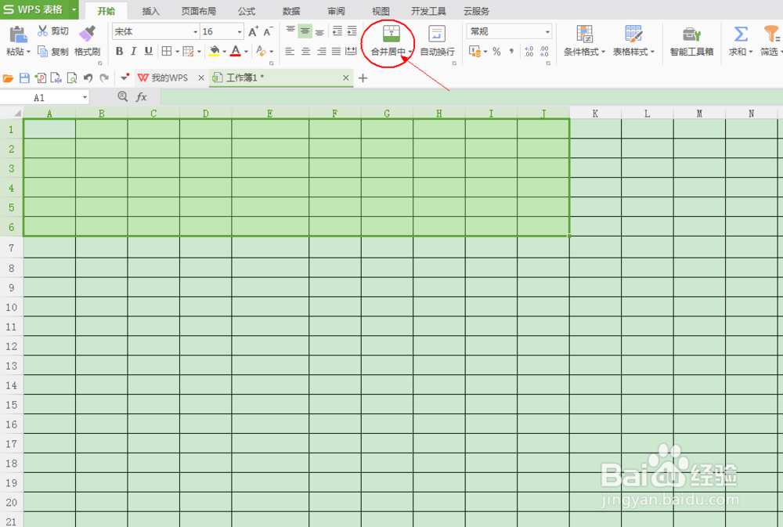783x527 pixels.
Task: Switch to the 插入 (Insert) tab
Action: [150, 11]
